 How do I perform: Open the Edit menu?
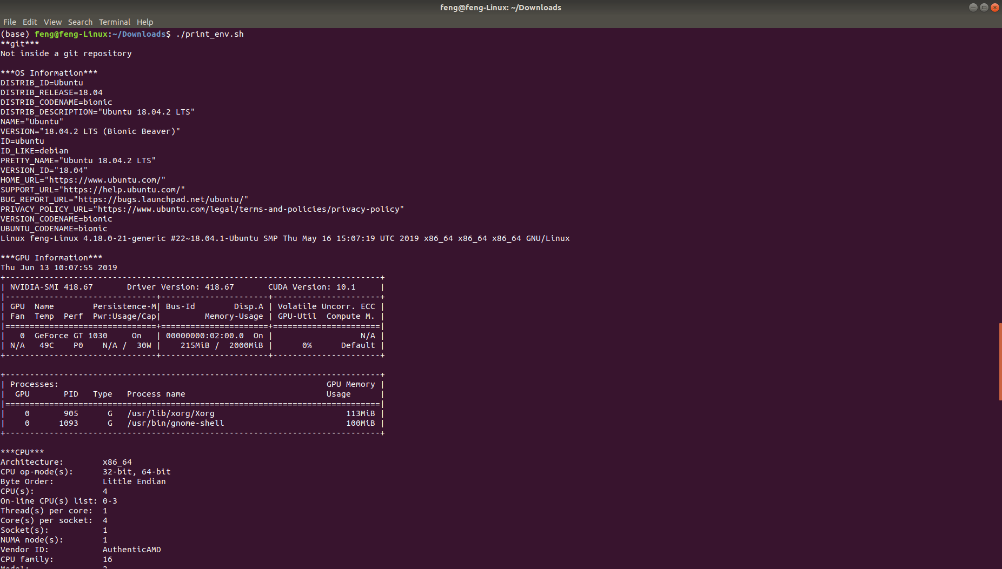(x=30, y=22)
